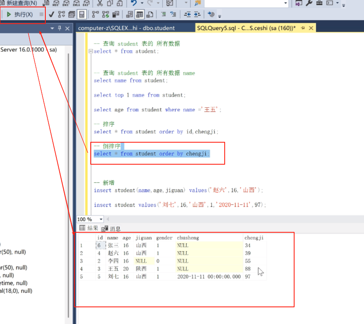Switch to the computer-z\SQLEX...hi - dbo.student tab
Image resolution: width=364 pixels, height=324 pixels.
[126, 28]
